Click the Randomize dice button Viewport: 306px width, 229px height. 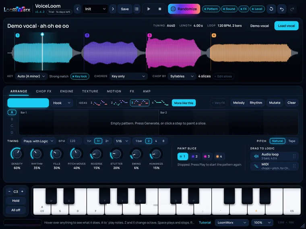(184, 9)
